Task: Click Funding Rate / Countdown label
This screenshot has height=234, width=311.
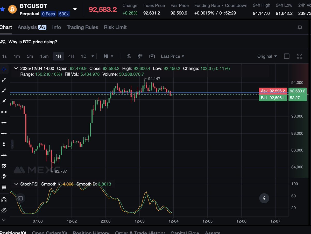Action: pyautogui.click(x=221, y=5)
